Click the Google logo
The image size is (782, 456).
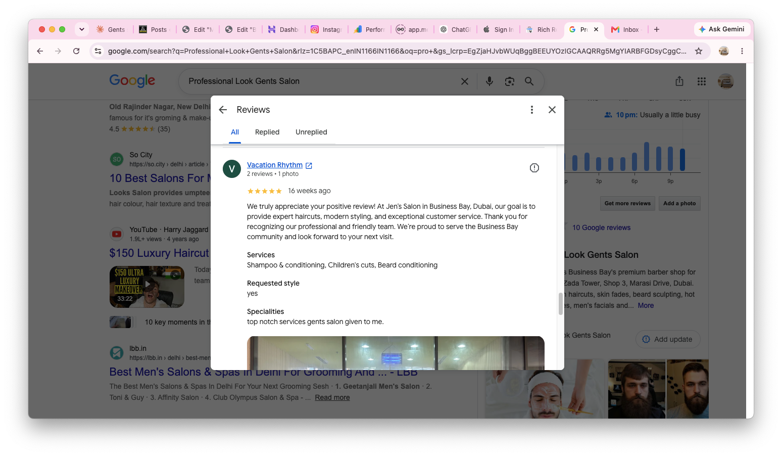coord(132,81)
